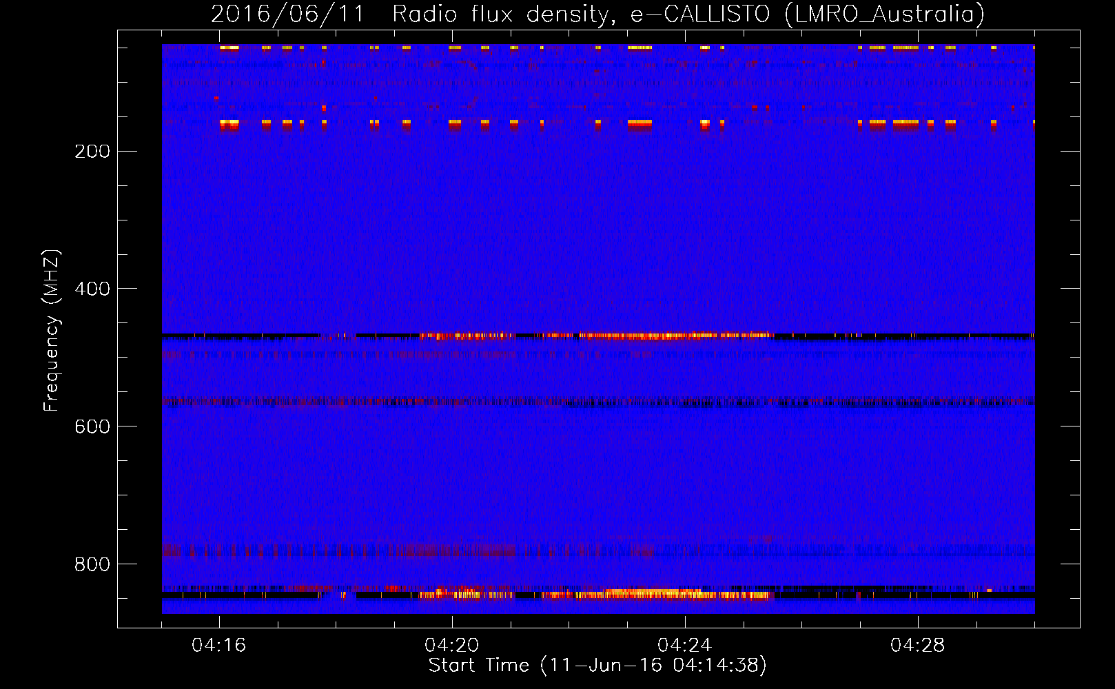Click the 04:28 time tick label
Screen dimensions: 1115x689
tap(918, 646)
